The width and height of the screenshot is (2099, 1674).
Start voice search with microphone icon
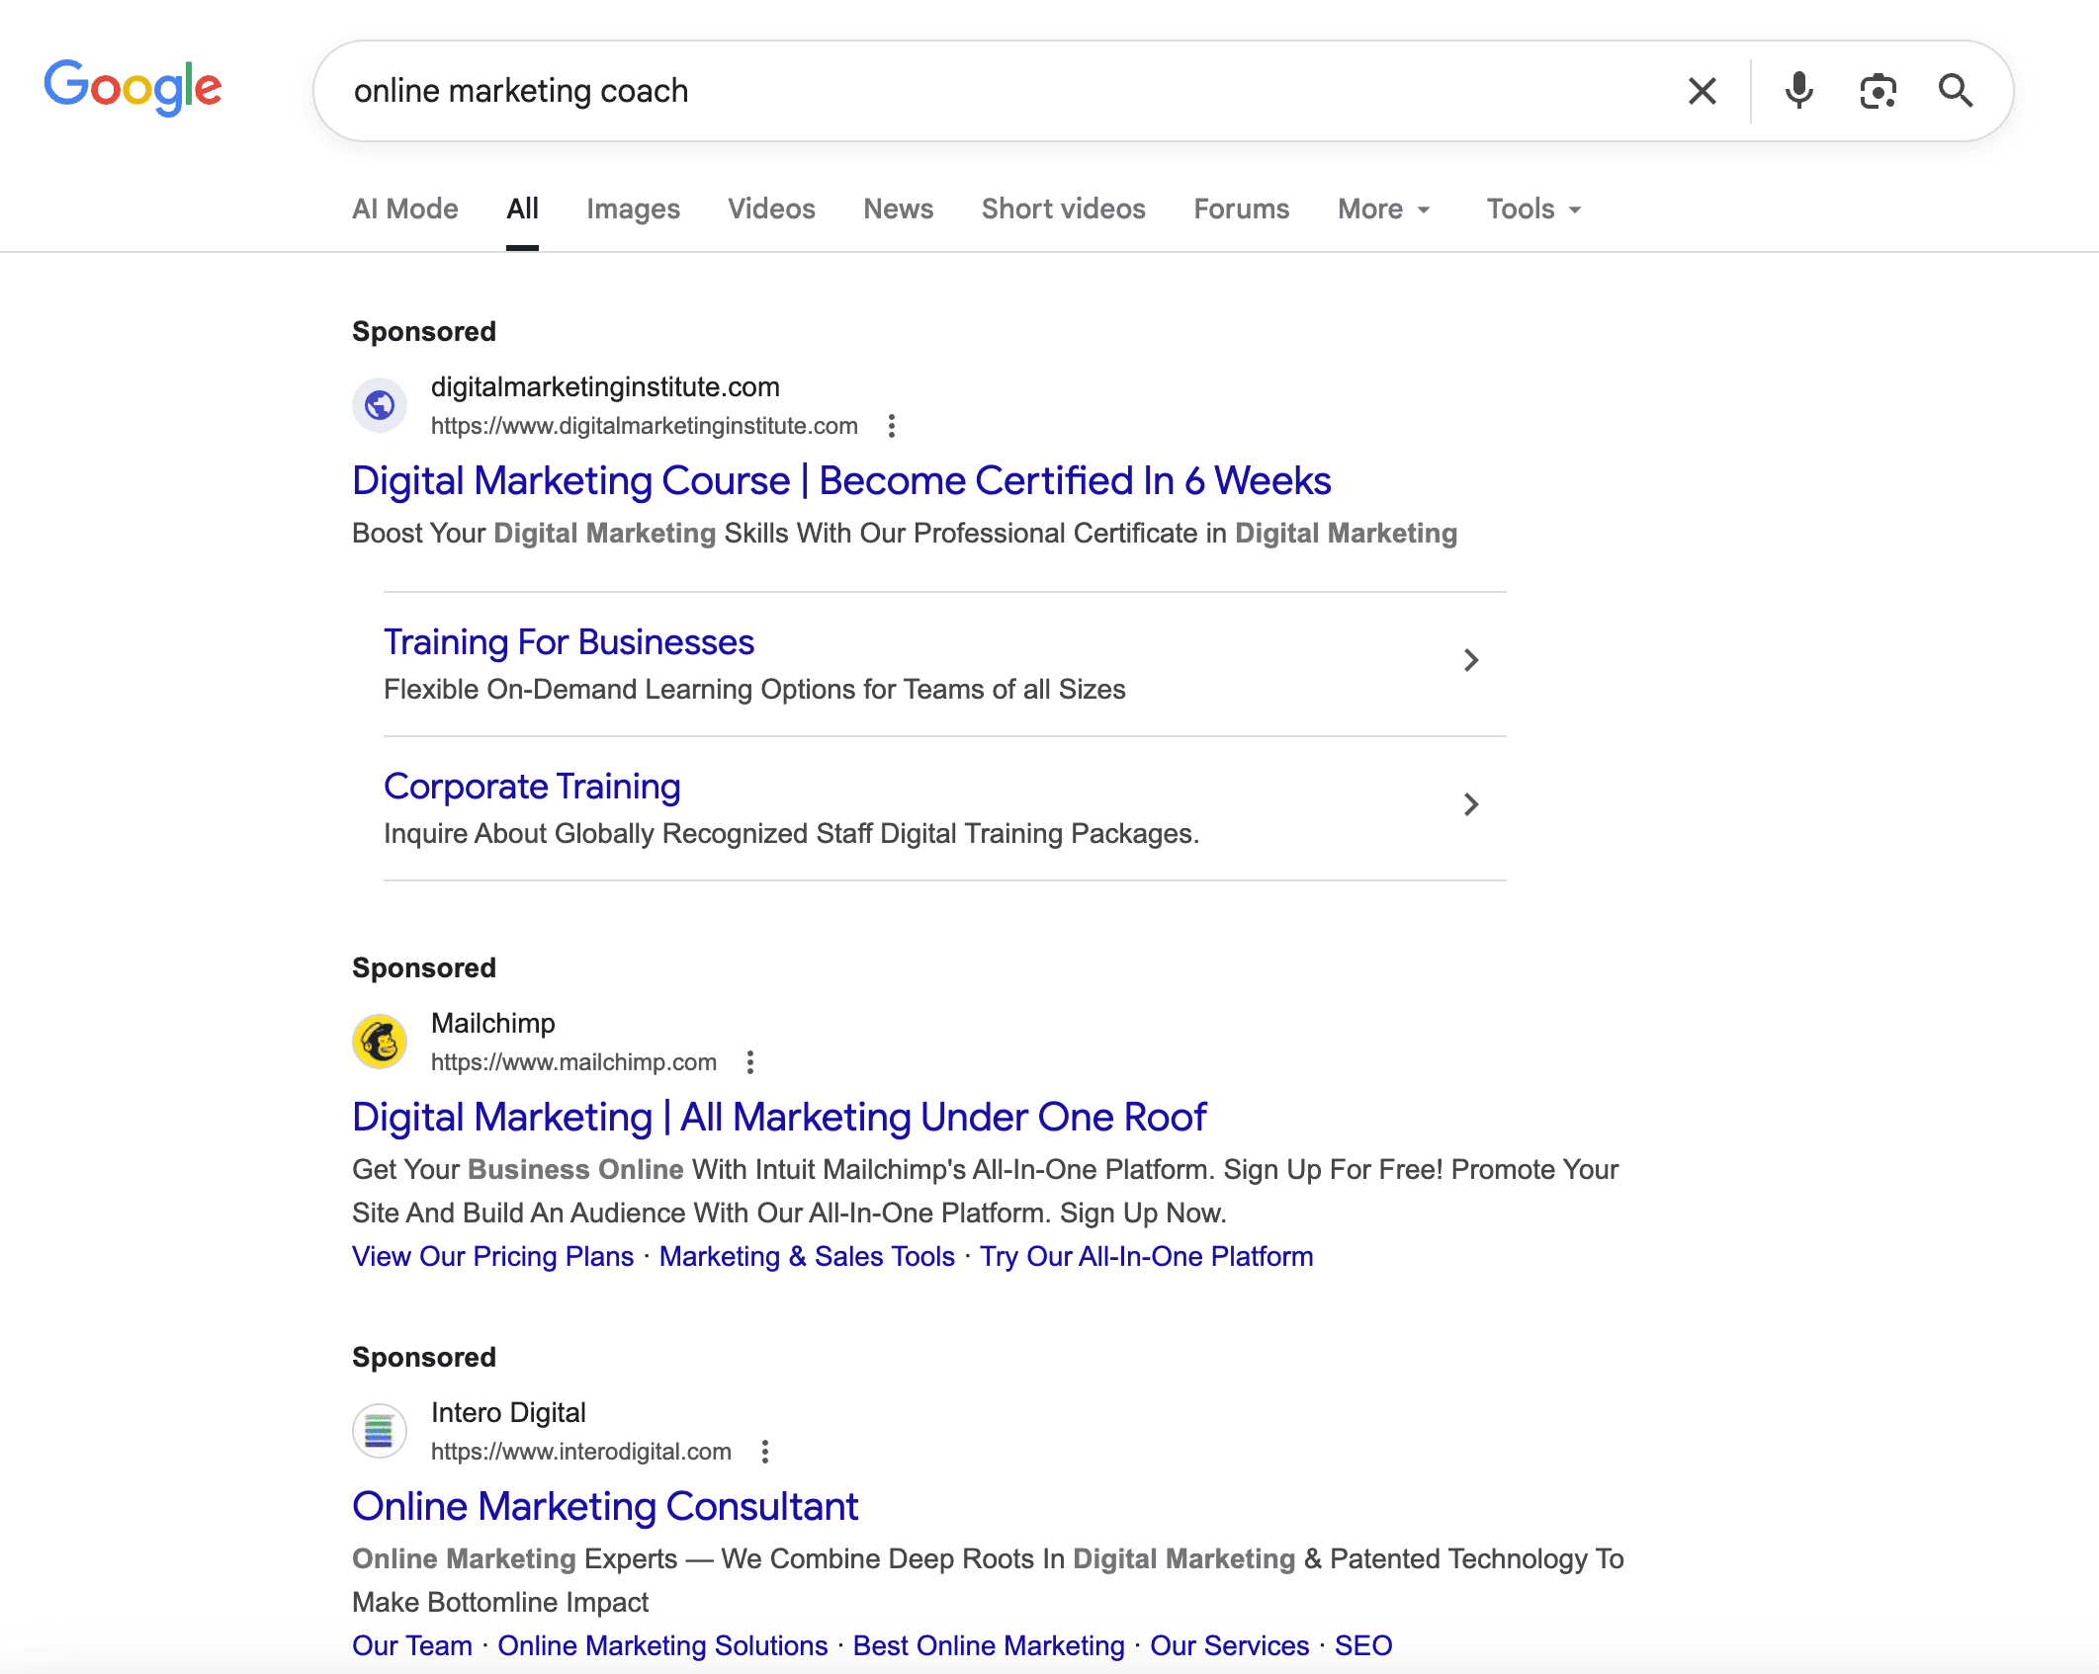point(1798,91)
